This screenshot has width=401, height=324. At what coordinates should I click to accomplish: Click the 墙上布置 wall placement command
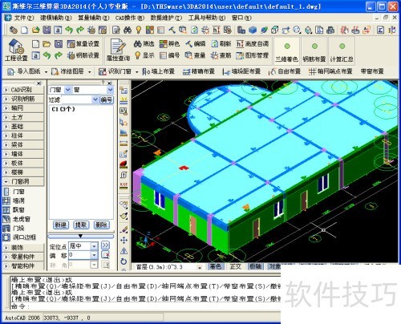point(159,71)
